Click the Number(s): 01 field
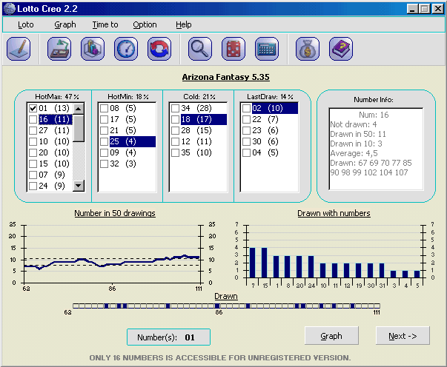The height and width of the screenshot is (367, 447). tap(168, 337)
